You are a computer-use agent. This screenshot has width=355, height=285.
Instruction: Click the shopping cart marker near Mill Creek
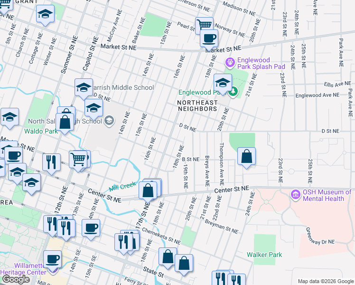coord(78,160)
